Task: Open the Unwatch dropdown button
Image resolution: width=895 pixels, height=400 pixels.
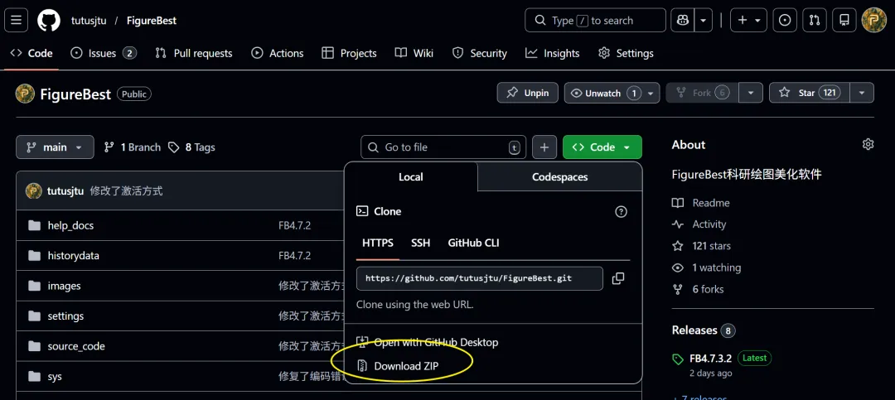Action: pos(612,93)
